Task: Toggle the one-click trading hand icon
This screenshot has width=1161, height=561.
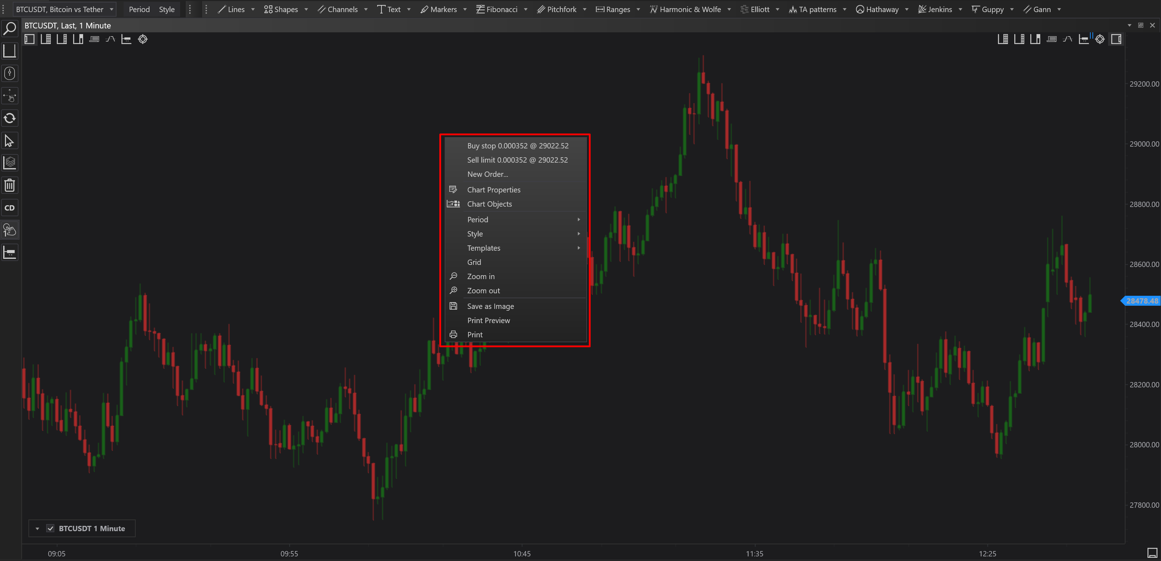Action: tap(10, 230)
